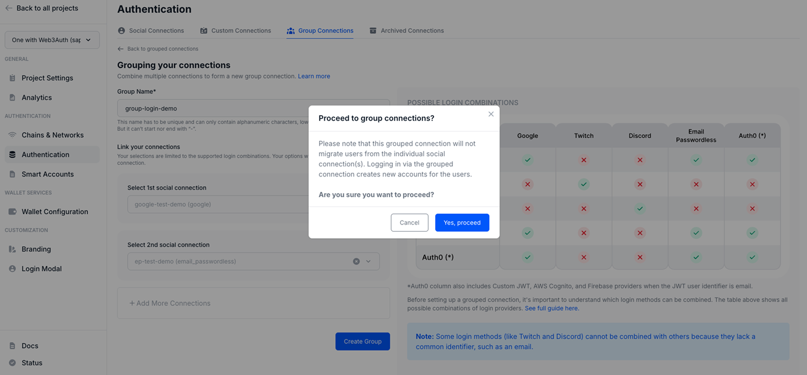This screenshot has height=375, width=807.
Task: Click the Branding sidebar icon
Action: tap(12, 249)
